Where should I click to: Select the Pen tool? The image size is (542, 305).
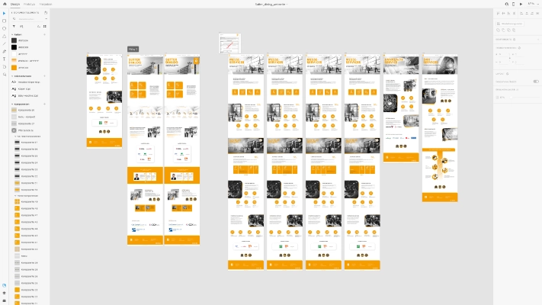[4, 51]
